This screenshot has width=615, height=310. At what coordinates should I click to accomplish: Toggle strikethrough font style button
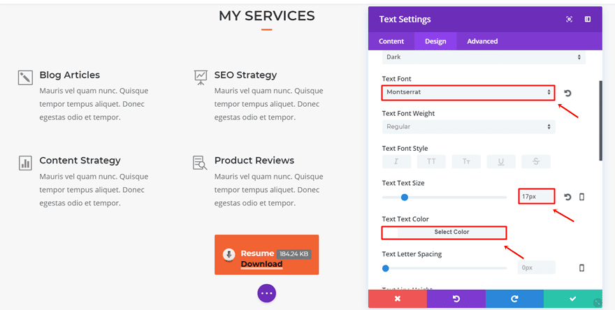[536, 161]
